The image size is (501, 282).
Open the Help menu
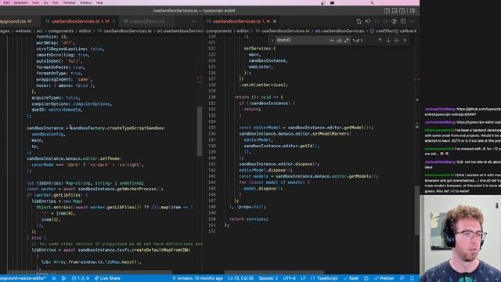(99, 2)
